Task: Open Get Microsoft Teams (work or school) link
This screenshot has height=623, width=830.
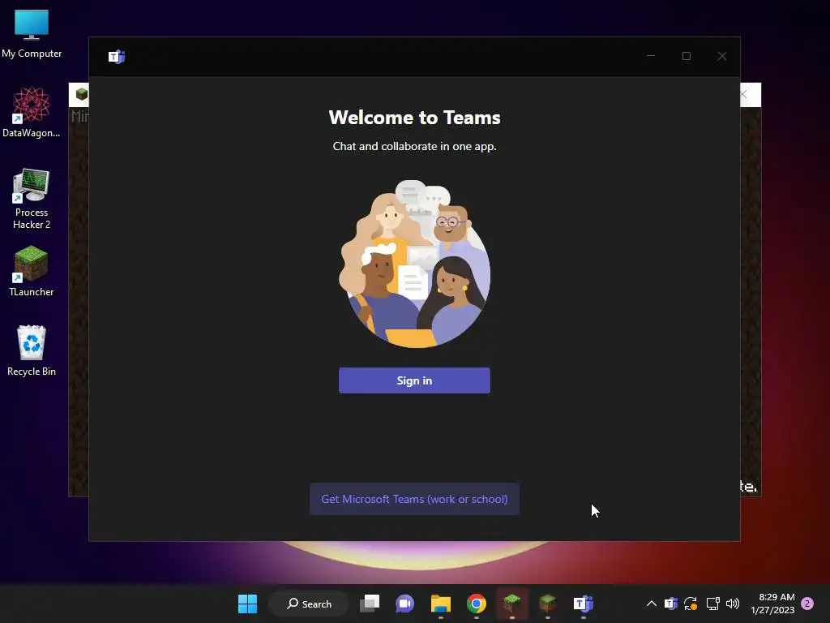Action: [x=414, y=499]
